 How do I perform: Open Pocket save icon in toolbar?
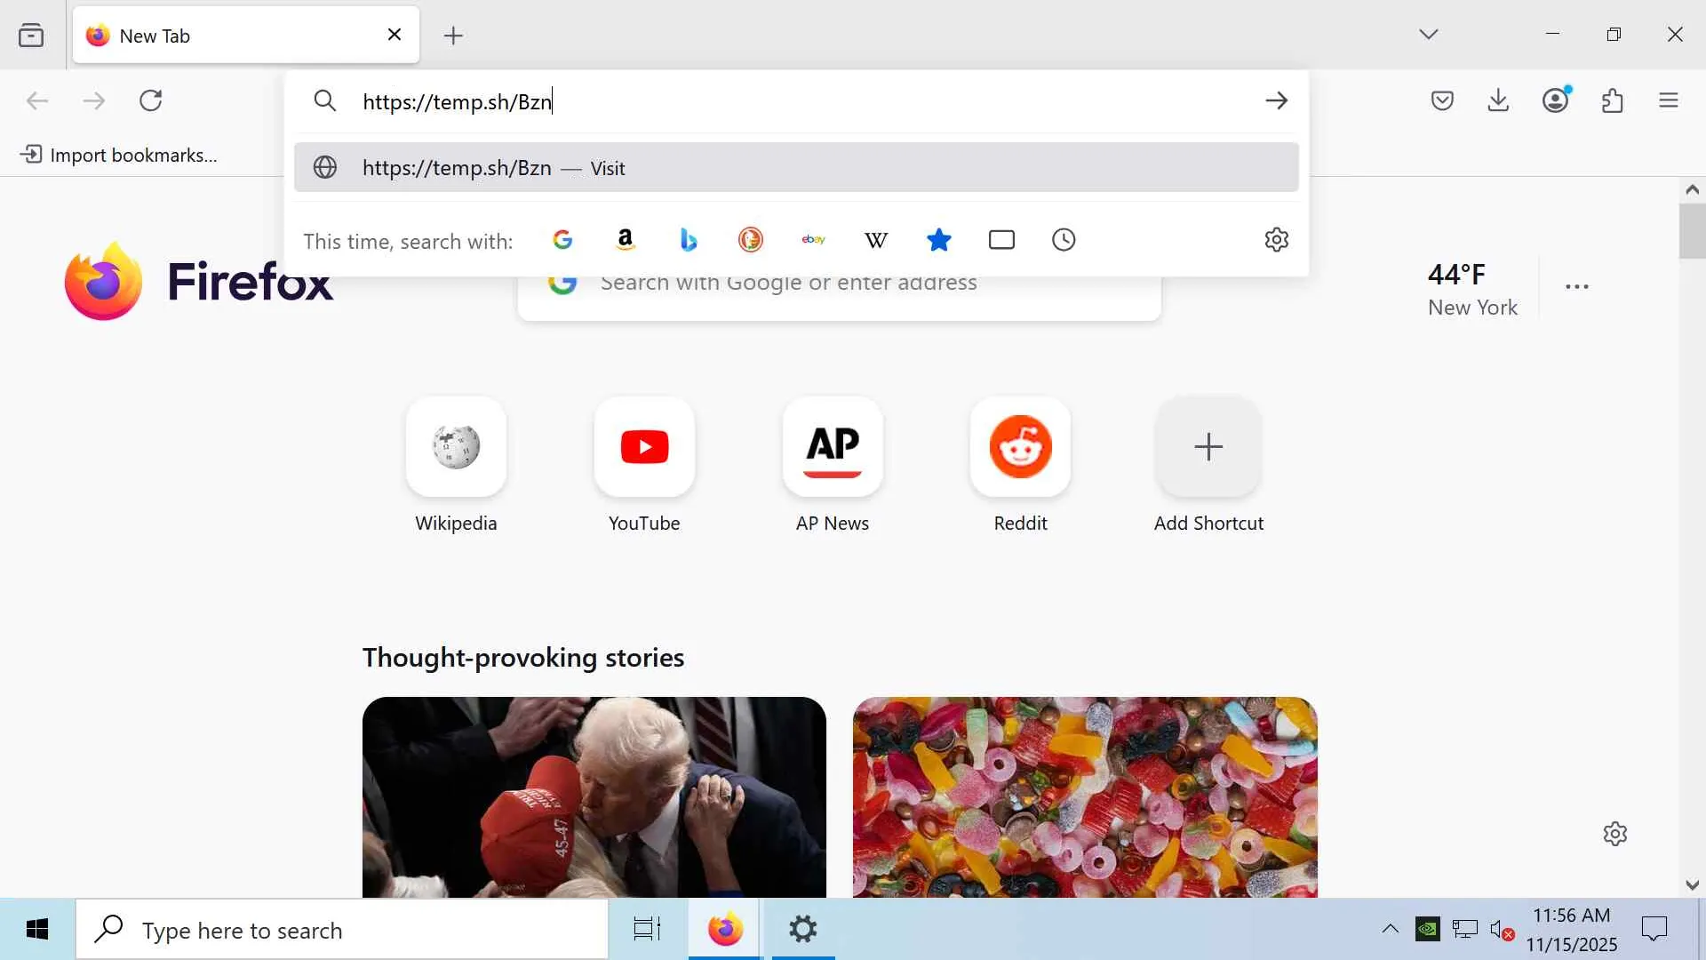[x=1442, y=100]
